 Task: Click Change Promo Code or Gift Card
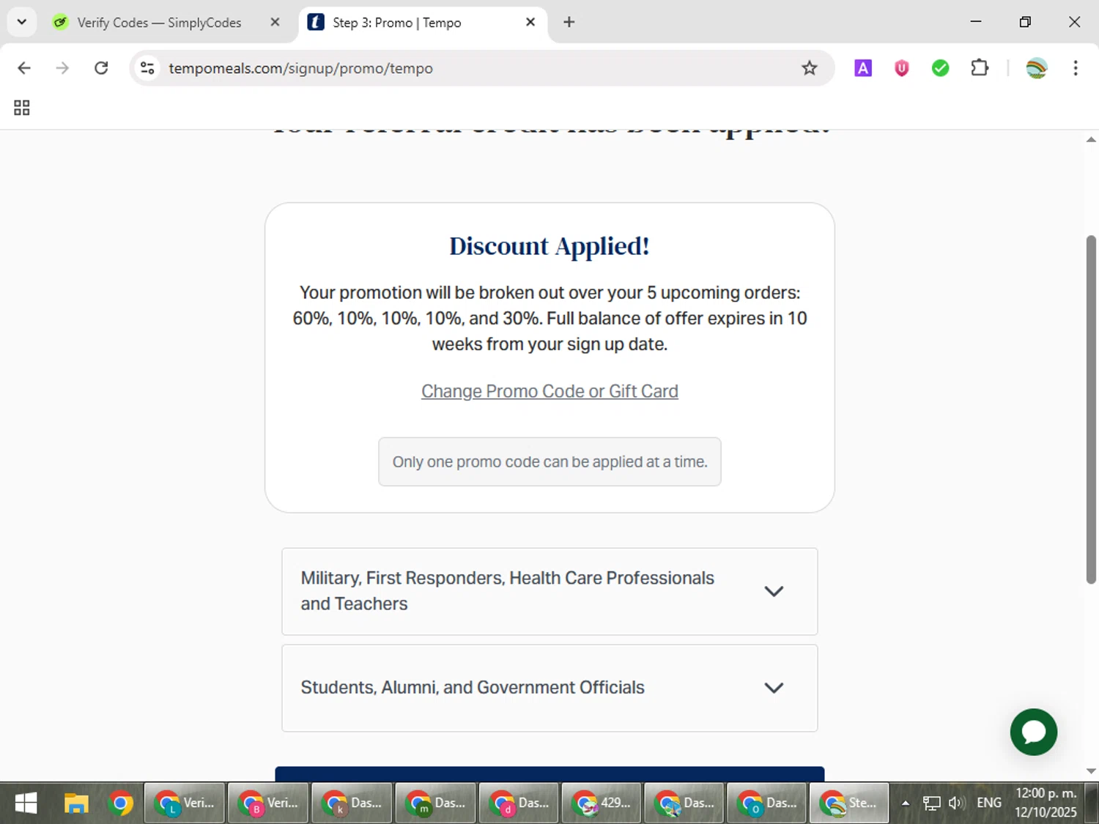click(x=549, y=391)
